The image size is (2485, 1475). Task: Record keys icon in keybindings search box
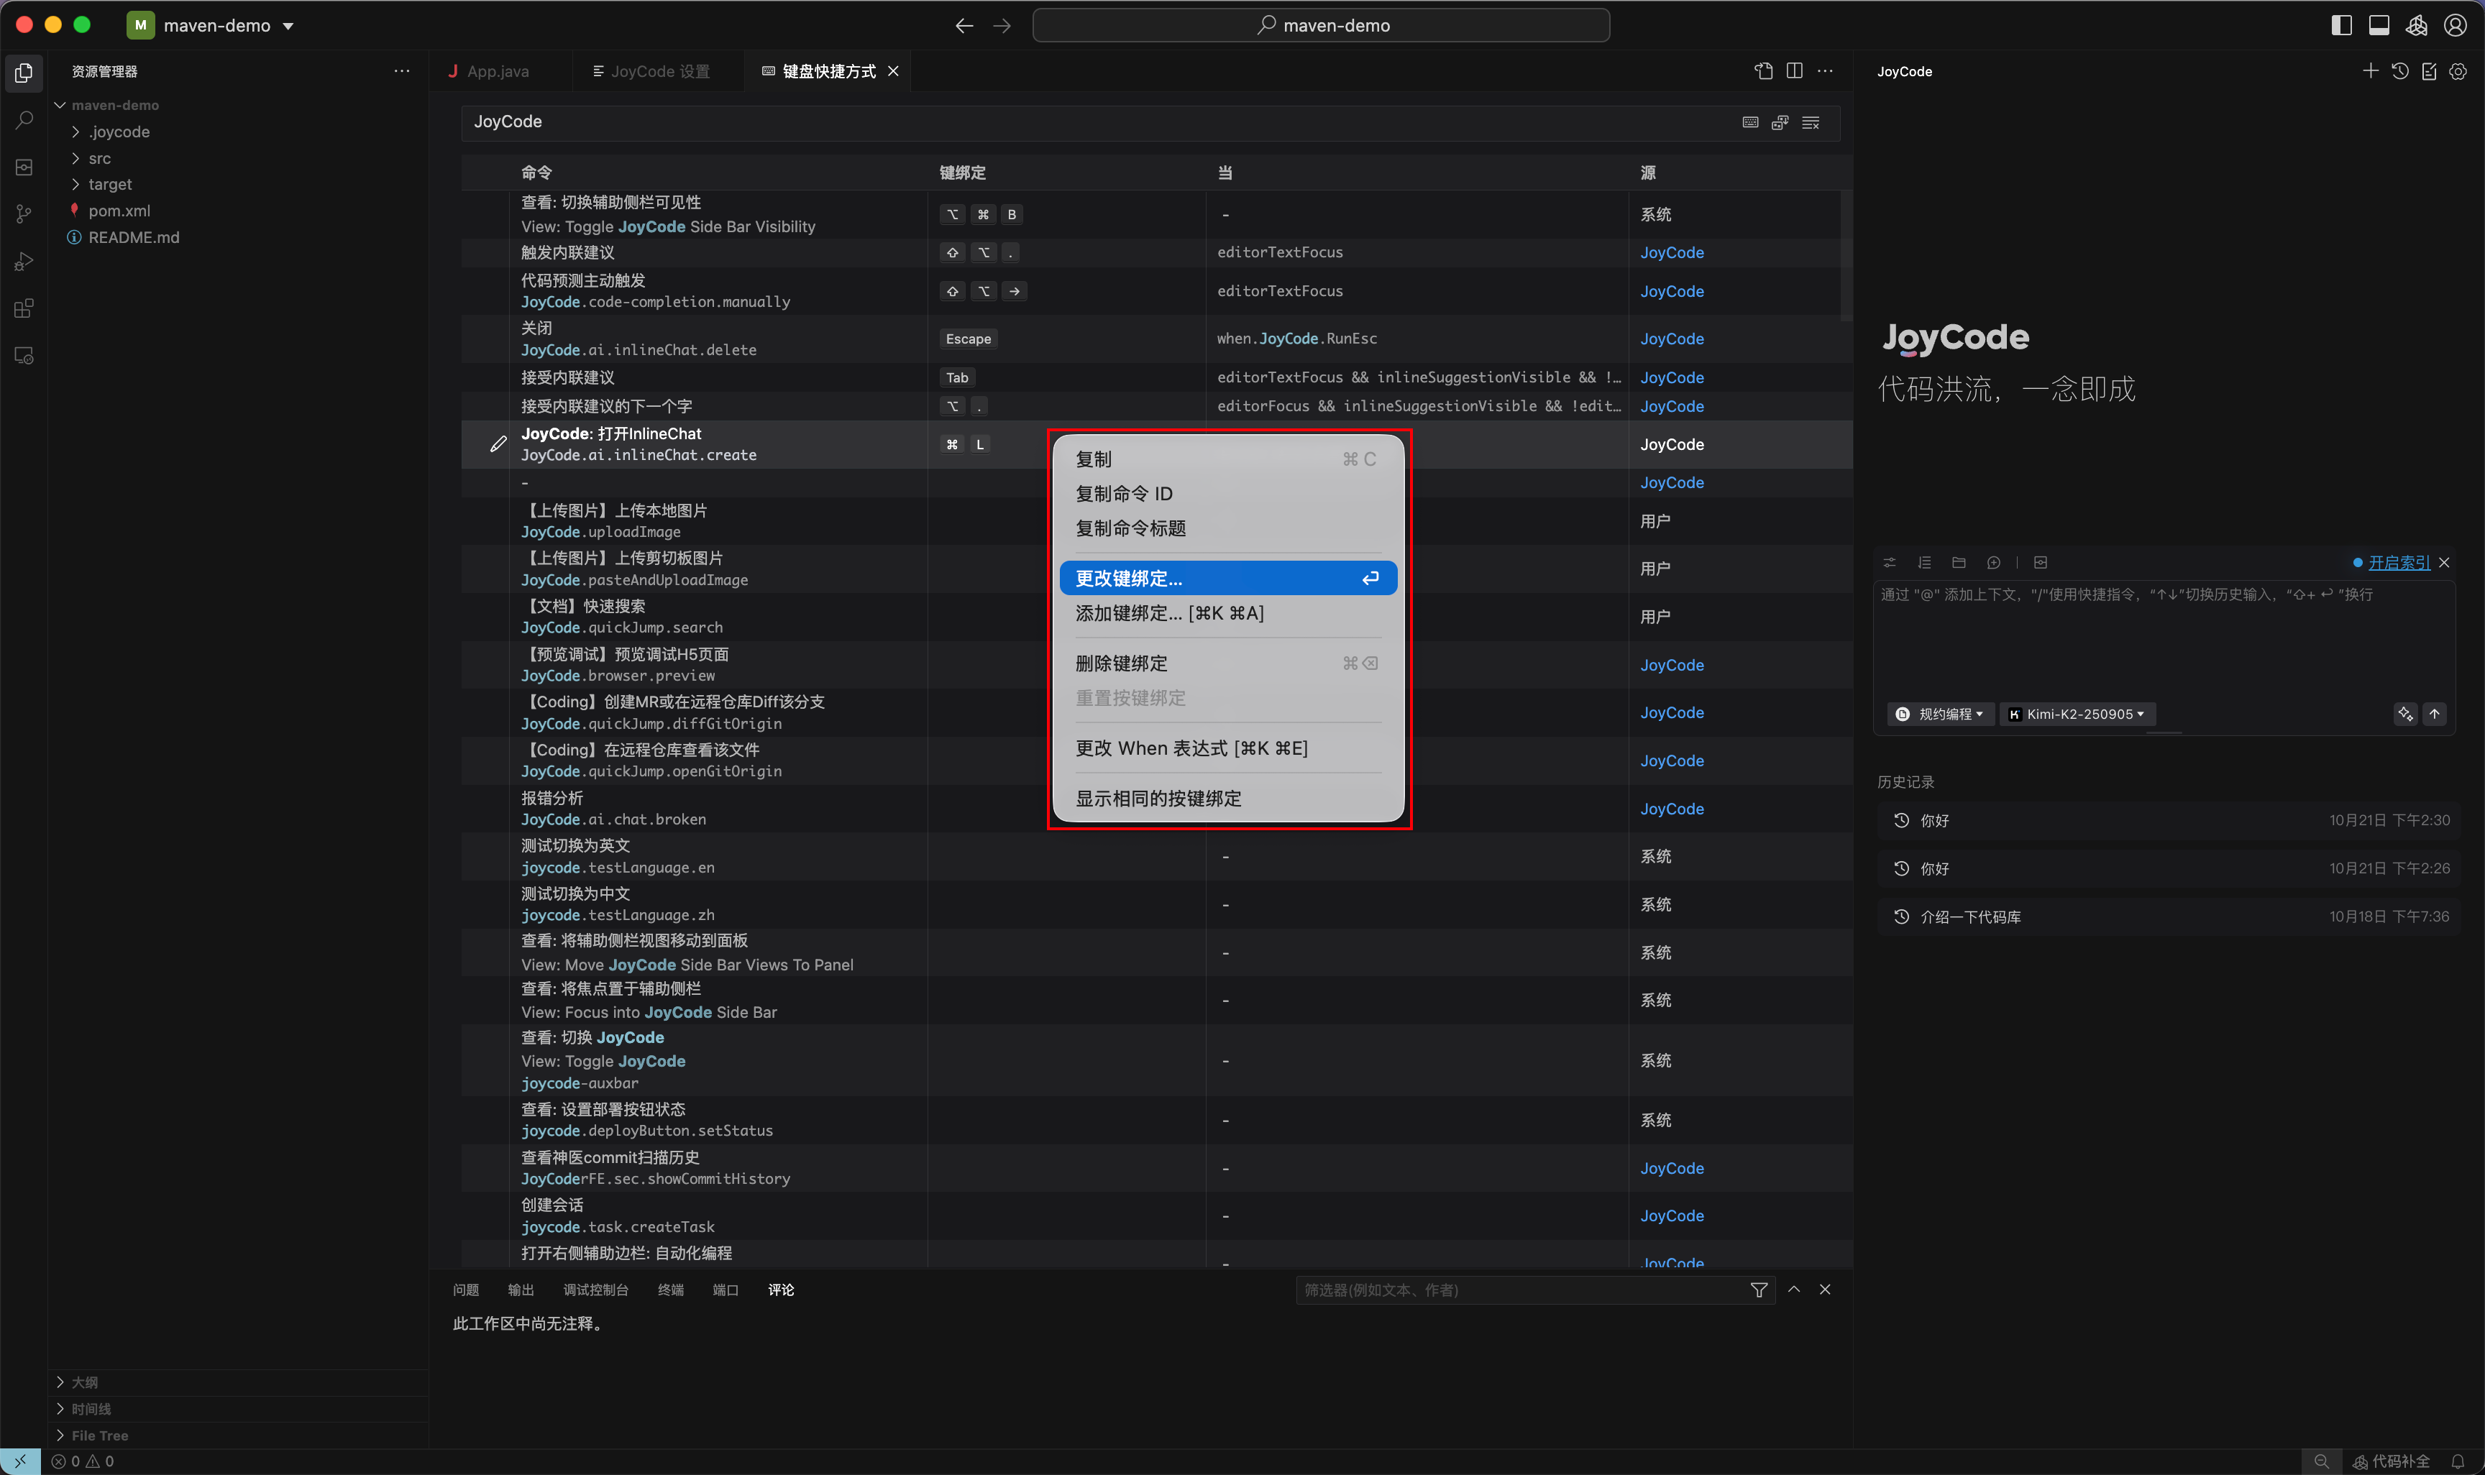[1750, 122]
